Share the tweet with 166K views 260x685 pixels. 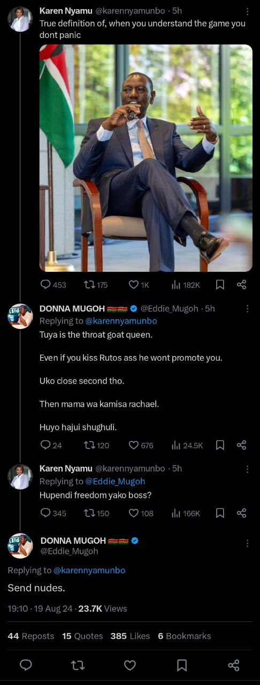point(241,513)
